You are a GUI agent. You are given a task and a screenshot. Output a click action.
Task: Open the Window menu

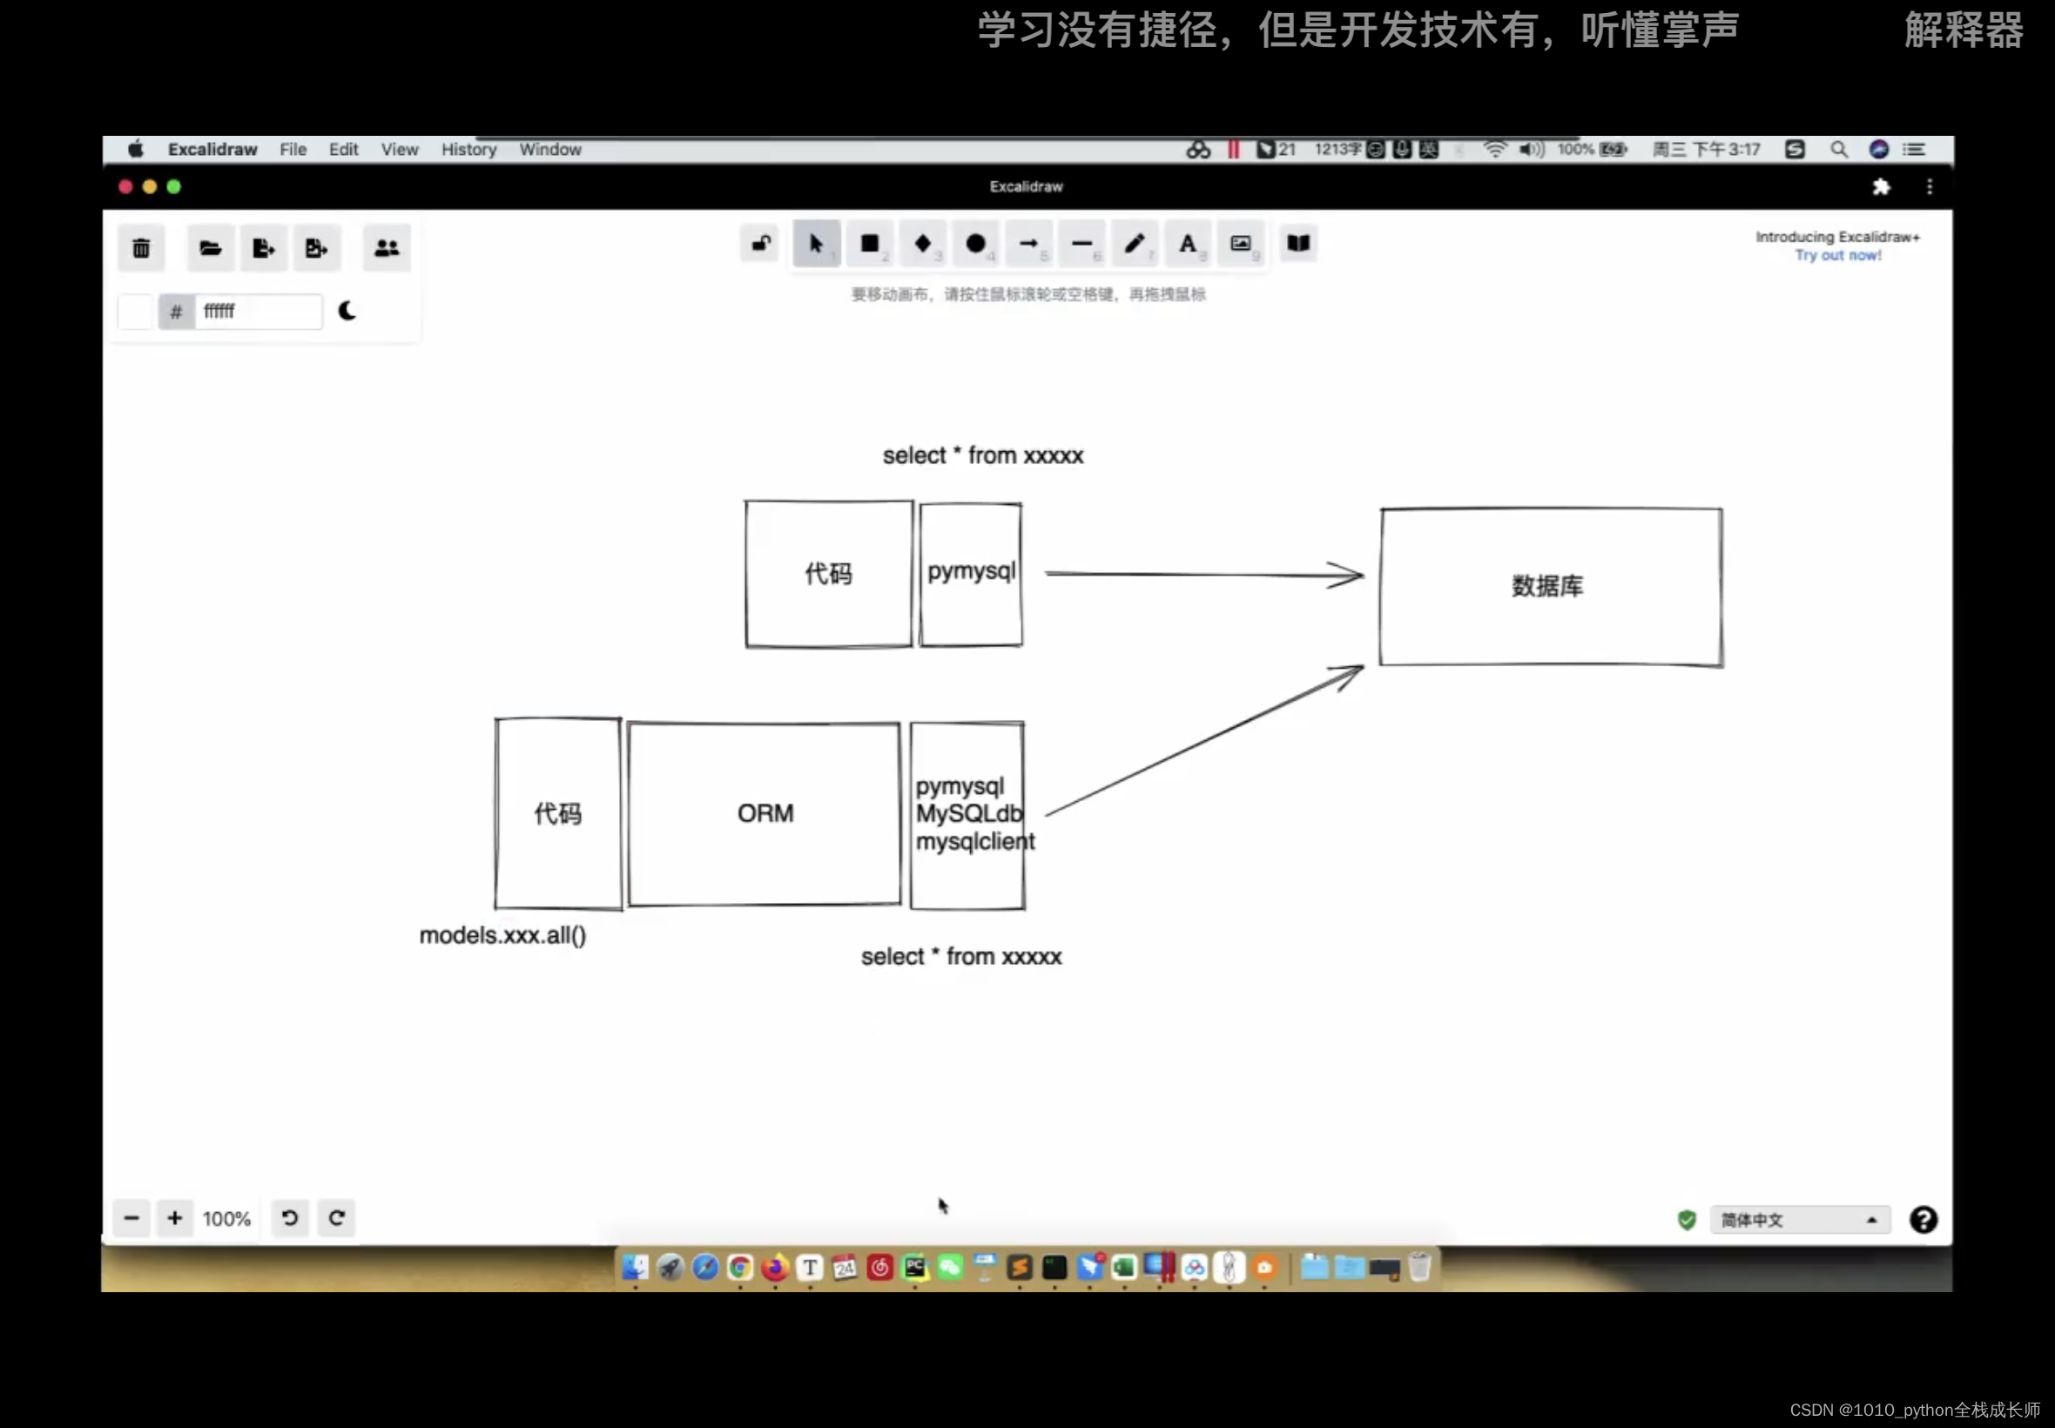click(549, 150)
